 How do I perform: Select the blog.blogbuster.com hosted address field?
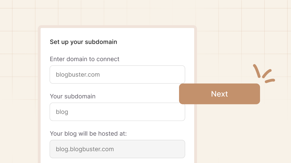117,149
